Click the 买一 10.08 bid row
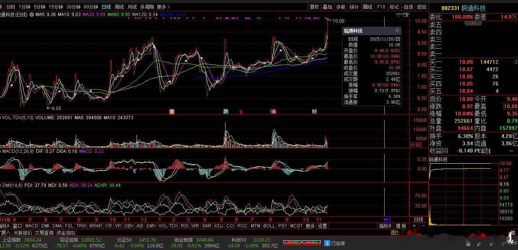 coord(473,62)
